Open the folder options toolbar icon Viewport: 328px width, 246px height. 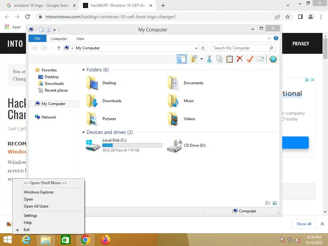click(x=194, y=59)
